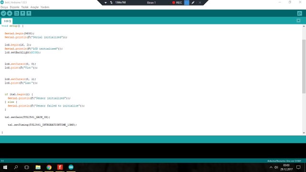Expand the tab options dropdown arrow
306x172 pixels.
coord(298,21)
